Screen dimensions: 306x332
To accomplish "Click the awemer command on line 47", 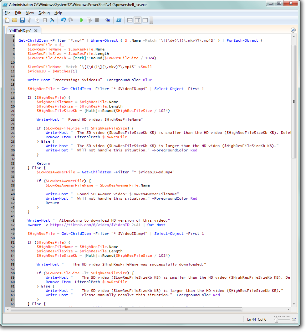I will click(34, 225).
